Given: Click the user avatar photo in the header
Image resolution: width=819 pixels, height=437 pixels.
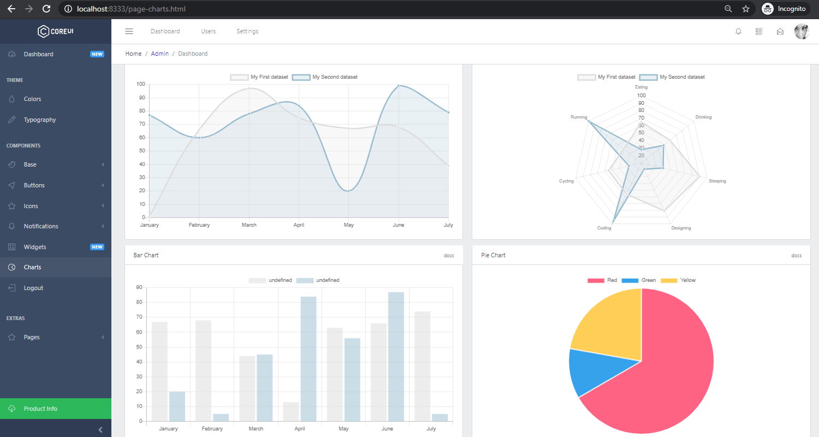Looking at the screenshot, I should [802, 31].
